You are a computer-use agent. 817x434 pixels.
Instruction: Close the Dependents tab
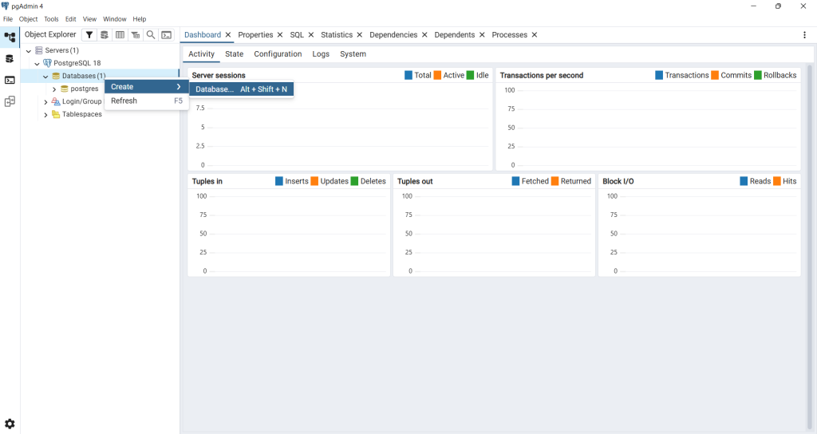pyautogui.click(x=482, y=35)
